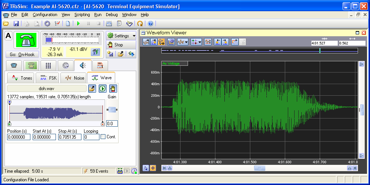Click the vertical autoscale waveform icon

click(208, 42)
